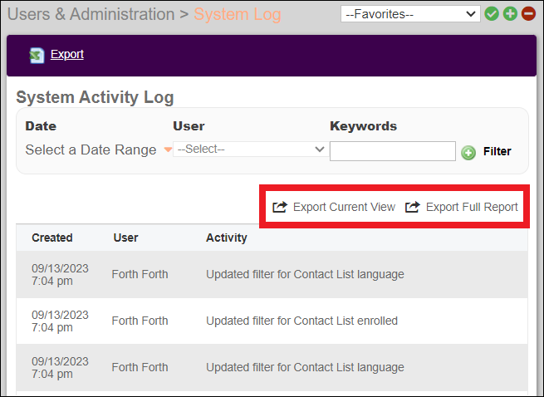Add favorite with green plus icon

click(510, 14)
